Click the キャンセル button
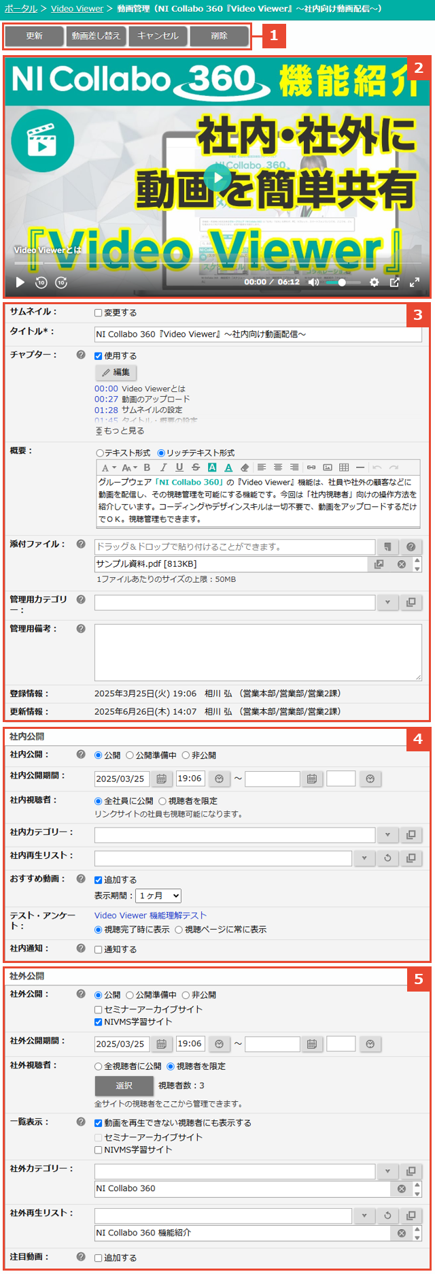The width and height of the screenshot is (435, 1274). click(158, 36)
